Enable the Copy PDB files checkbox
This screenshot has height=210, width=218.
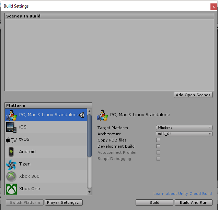pyautogui.click(x=158, y=140)
